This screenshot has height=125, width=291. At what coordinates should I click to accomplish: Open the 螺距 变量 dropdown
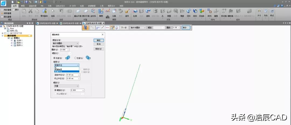[x=66, y=86]
